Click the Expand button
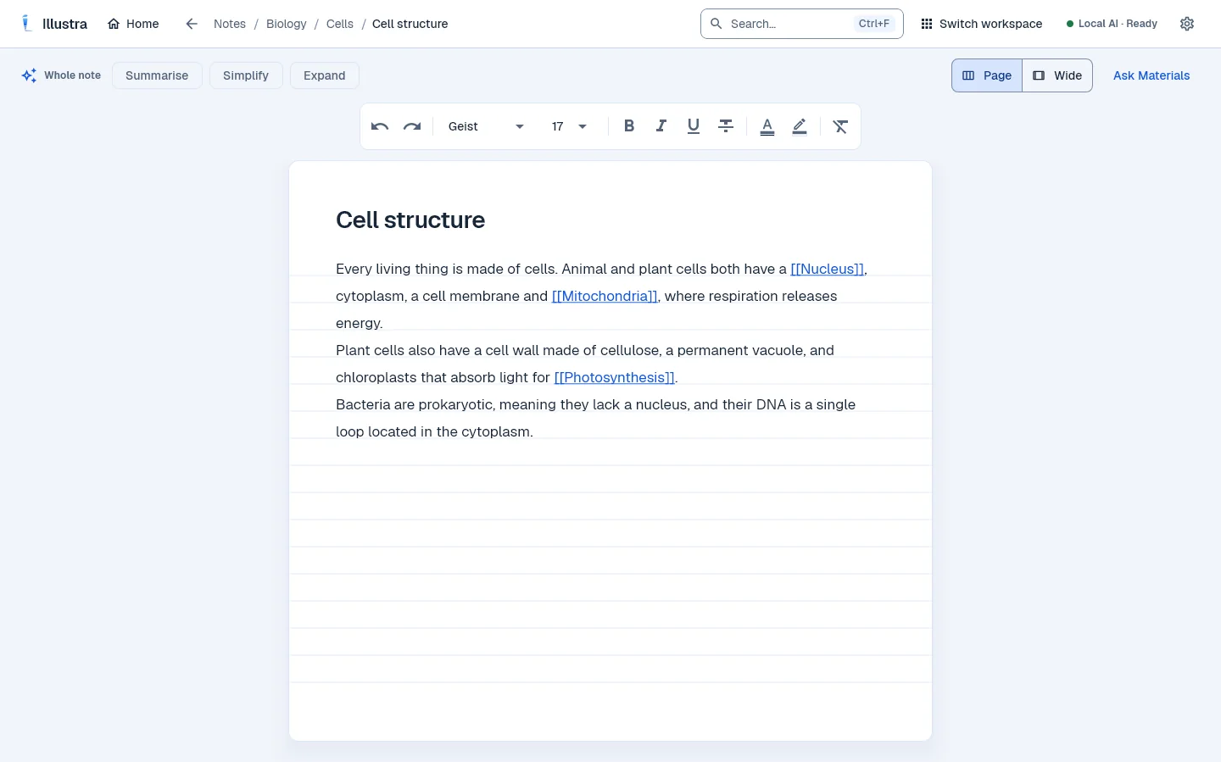The width and height of the screenshot is (1221, 762). pyautogui.click(x=325, y=75)
